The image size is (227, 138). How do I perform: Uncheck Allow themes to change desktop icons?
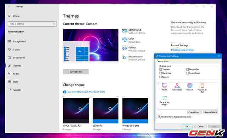[x=159, y=117]
